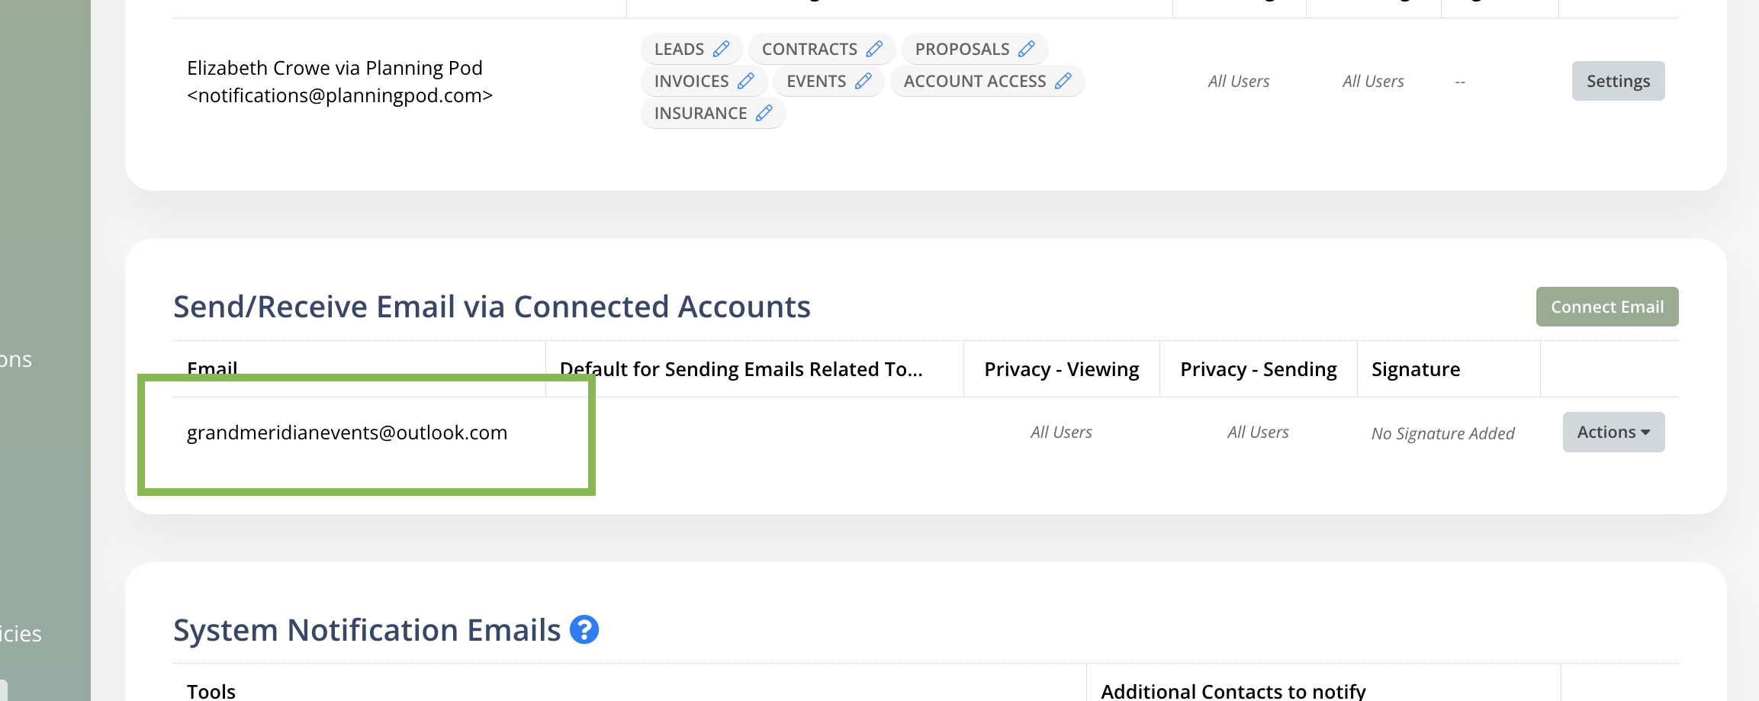The image size is (1759, 701).
Task: Open help for System Notification Emails
Action: 584,630
